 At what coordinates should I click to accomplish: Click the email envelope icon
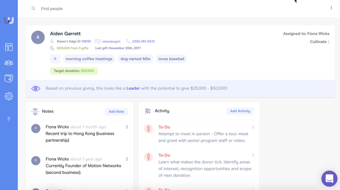tap(98, 41)
